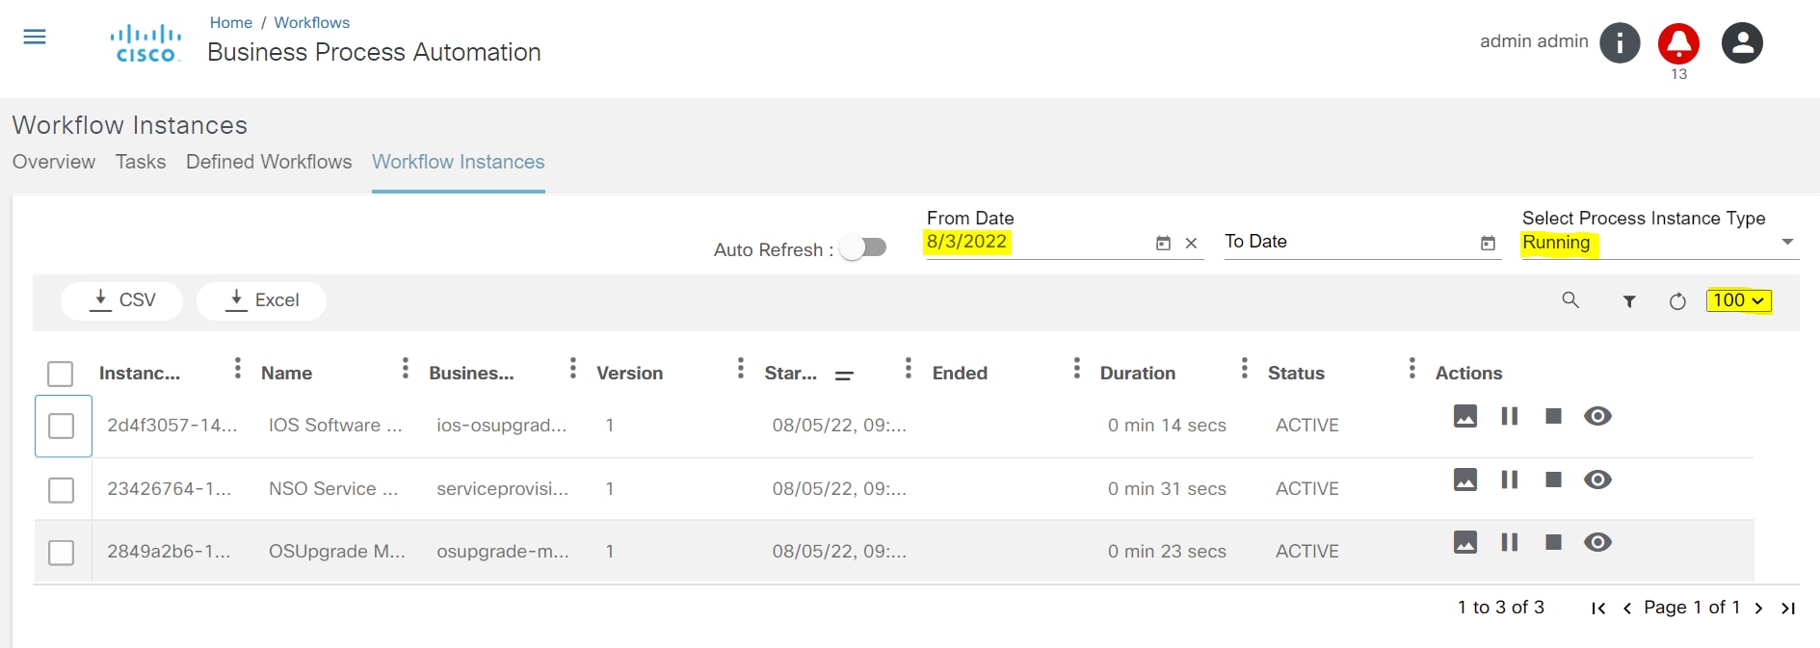Download instances as CSV
Viewport: 1820px width, 648px height.
122,300
